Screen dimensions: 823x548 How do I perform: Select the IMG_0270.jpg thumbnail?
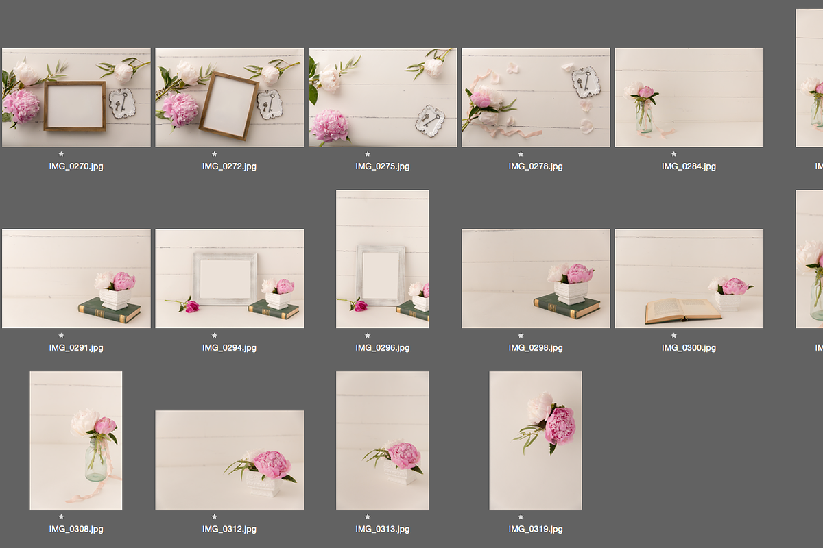pos(76,97)
